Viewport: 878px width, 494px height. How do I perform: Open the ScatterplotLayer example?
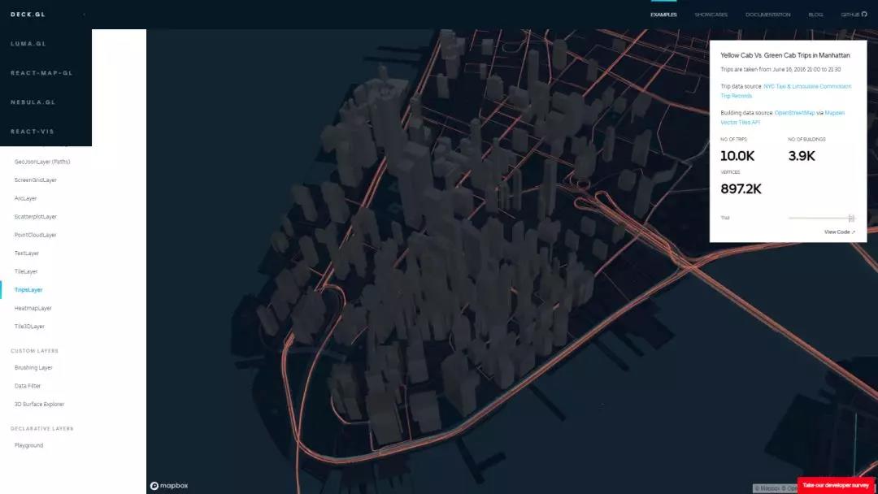(35, 216)
